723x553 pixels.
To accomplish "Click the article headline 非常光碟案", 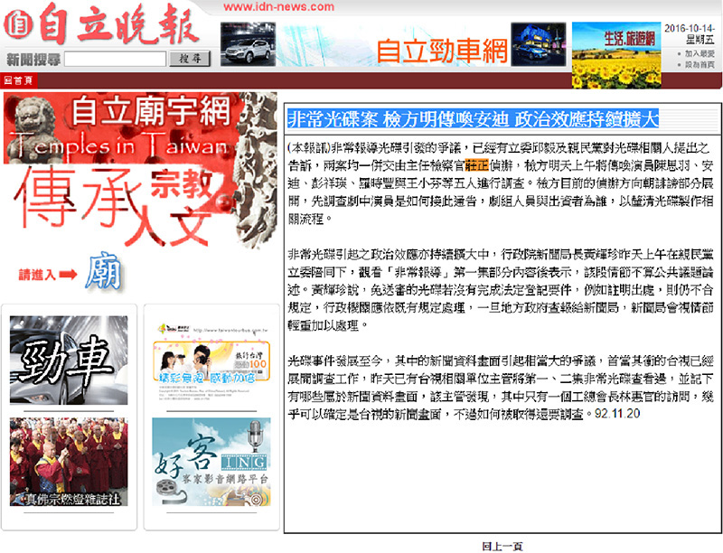I will tap(473, 119).
